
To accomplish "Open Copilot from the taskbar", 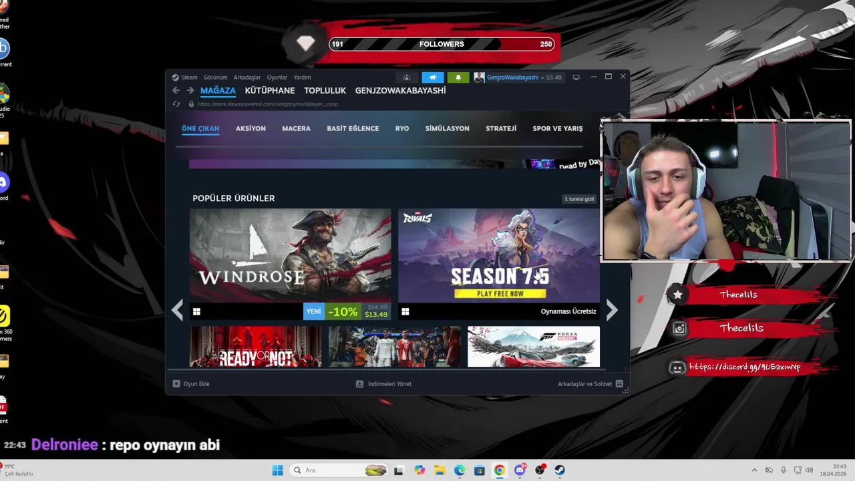I will pos(419,470).
